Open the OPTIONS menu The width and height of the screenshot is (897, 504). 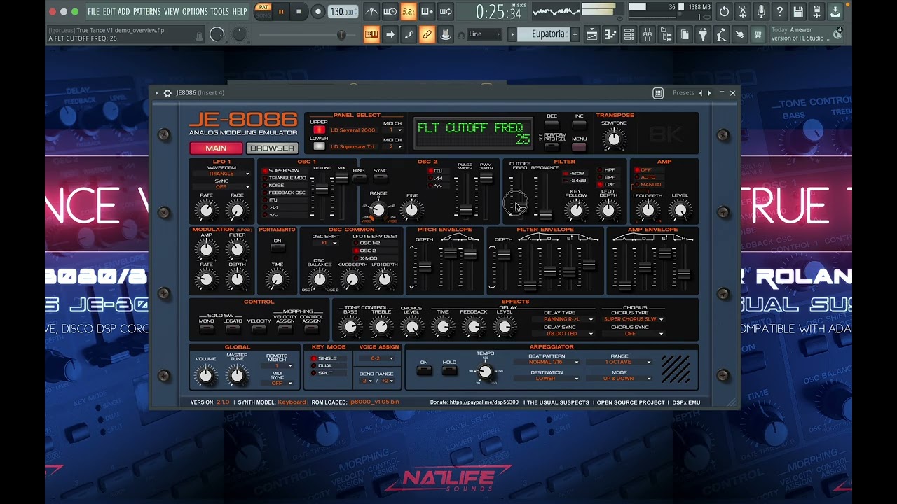(x=196, y=12)
